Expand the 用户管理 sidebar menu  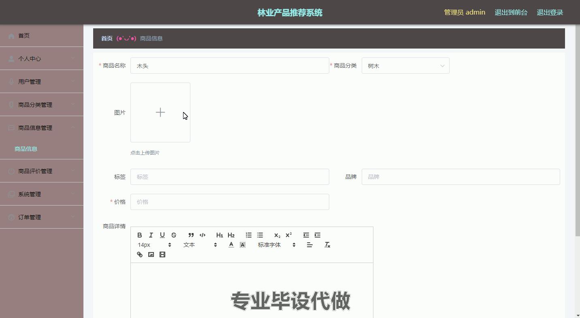point(42,82)
